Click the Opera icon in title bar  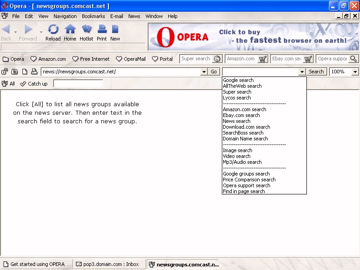tap(4, 5)
